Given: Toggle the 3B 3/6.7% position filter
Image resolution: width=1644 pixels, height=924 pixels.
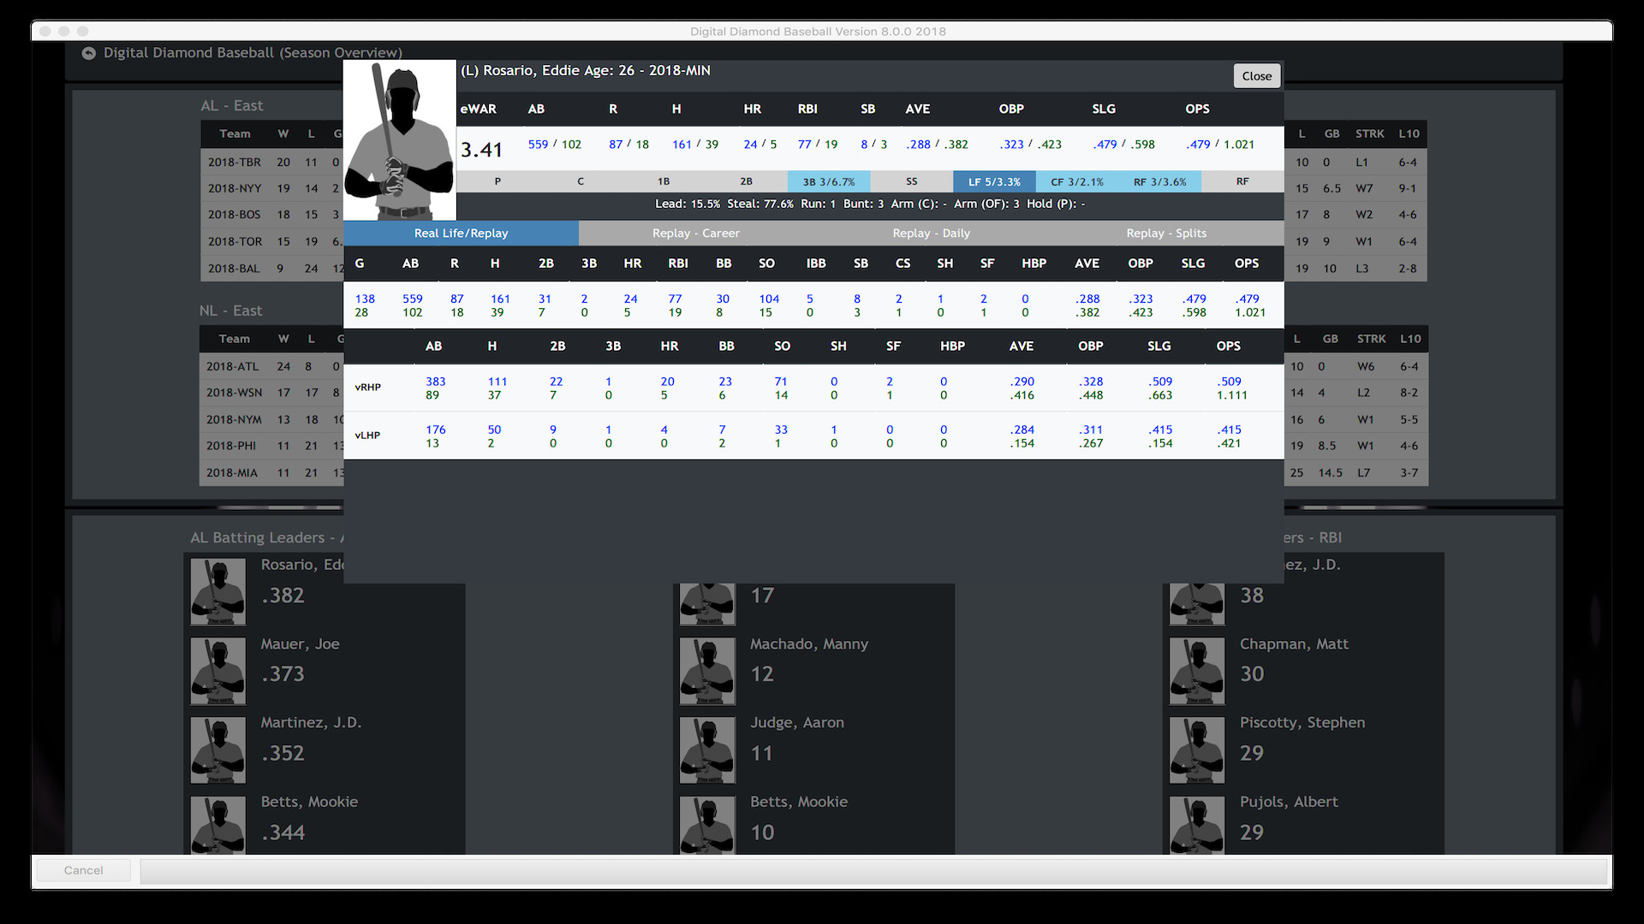Looking at the screenshot, I should coord(828,181).
